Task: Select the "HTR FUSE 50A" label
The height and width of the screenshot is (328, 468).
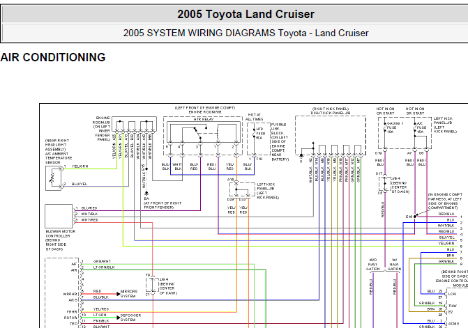Action: tap(260, 134)
